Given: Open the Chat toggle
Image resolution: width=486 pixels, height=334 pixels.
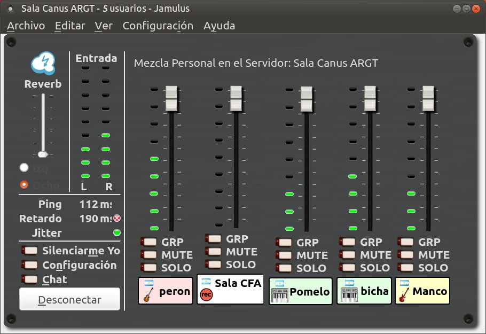Looking at the screenshot, I should (x=29, y=279).
